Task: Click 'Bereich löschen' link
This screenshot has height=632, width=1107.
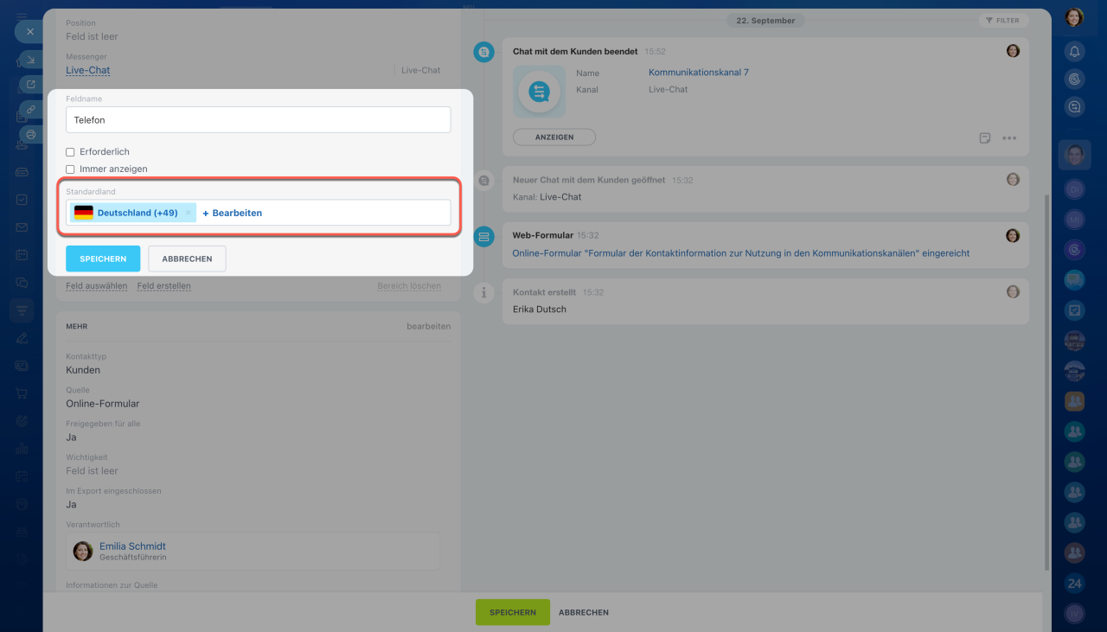Action: (x=409, y=286)
